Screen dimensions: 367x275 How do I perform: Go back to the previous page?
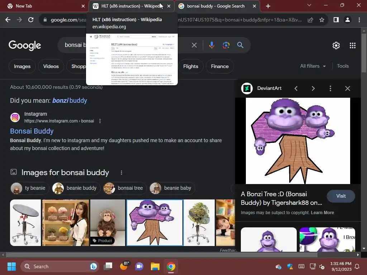[x=8, y=20]
